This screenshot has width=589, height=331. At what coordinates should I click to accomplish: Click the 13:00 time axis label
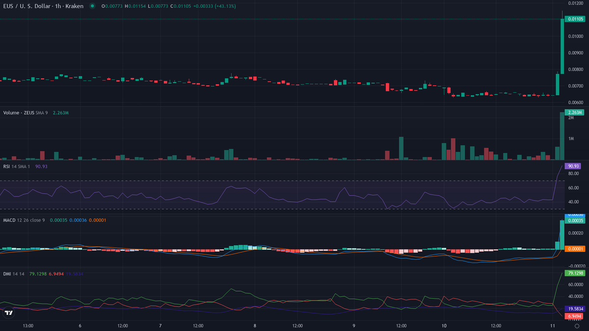click(28, 325)
